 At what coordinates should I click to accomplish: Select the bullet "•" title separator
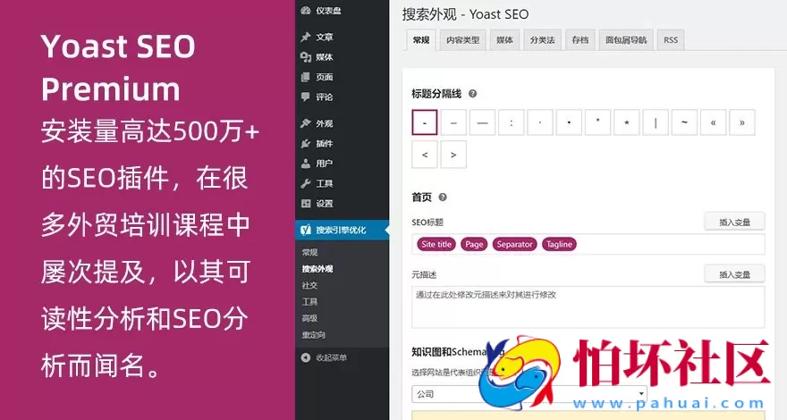(x=569, y=122)
